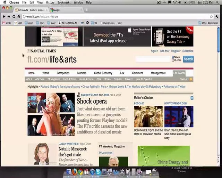Expand the Travel submenu dropdown
This screenshot has width=222, height=178.
tap(129, 79)
